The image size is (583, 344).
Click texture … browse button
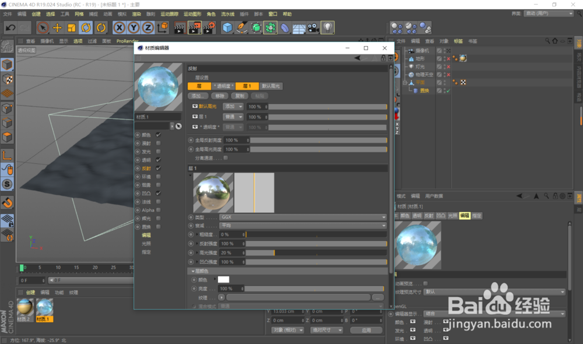(378, 297)
